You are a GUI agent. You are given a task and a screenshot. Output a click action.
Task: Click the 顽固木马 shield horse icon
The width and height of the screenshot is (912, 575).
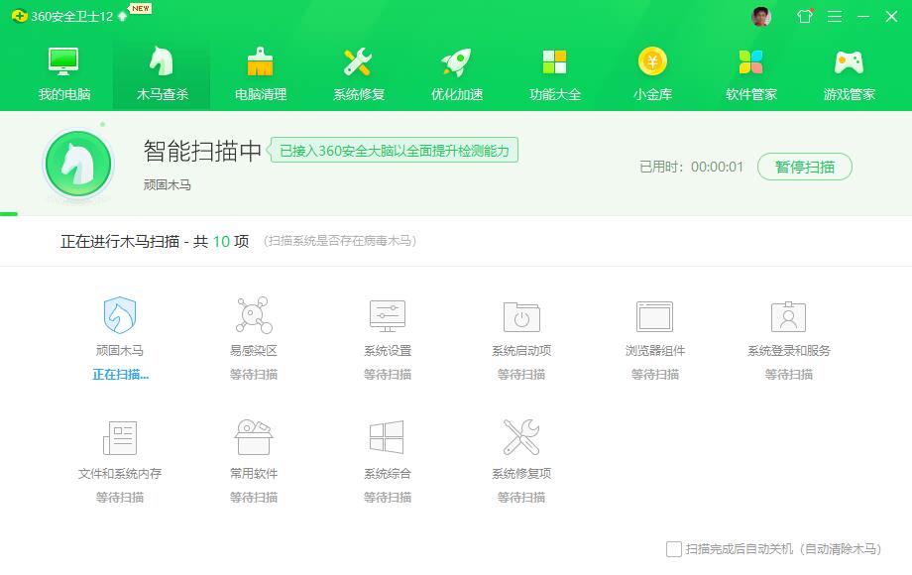[120, 316]
